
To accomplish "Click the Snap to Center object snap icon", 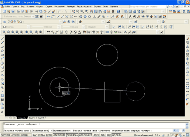I will click(81, 17).
